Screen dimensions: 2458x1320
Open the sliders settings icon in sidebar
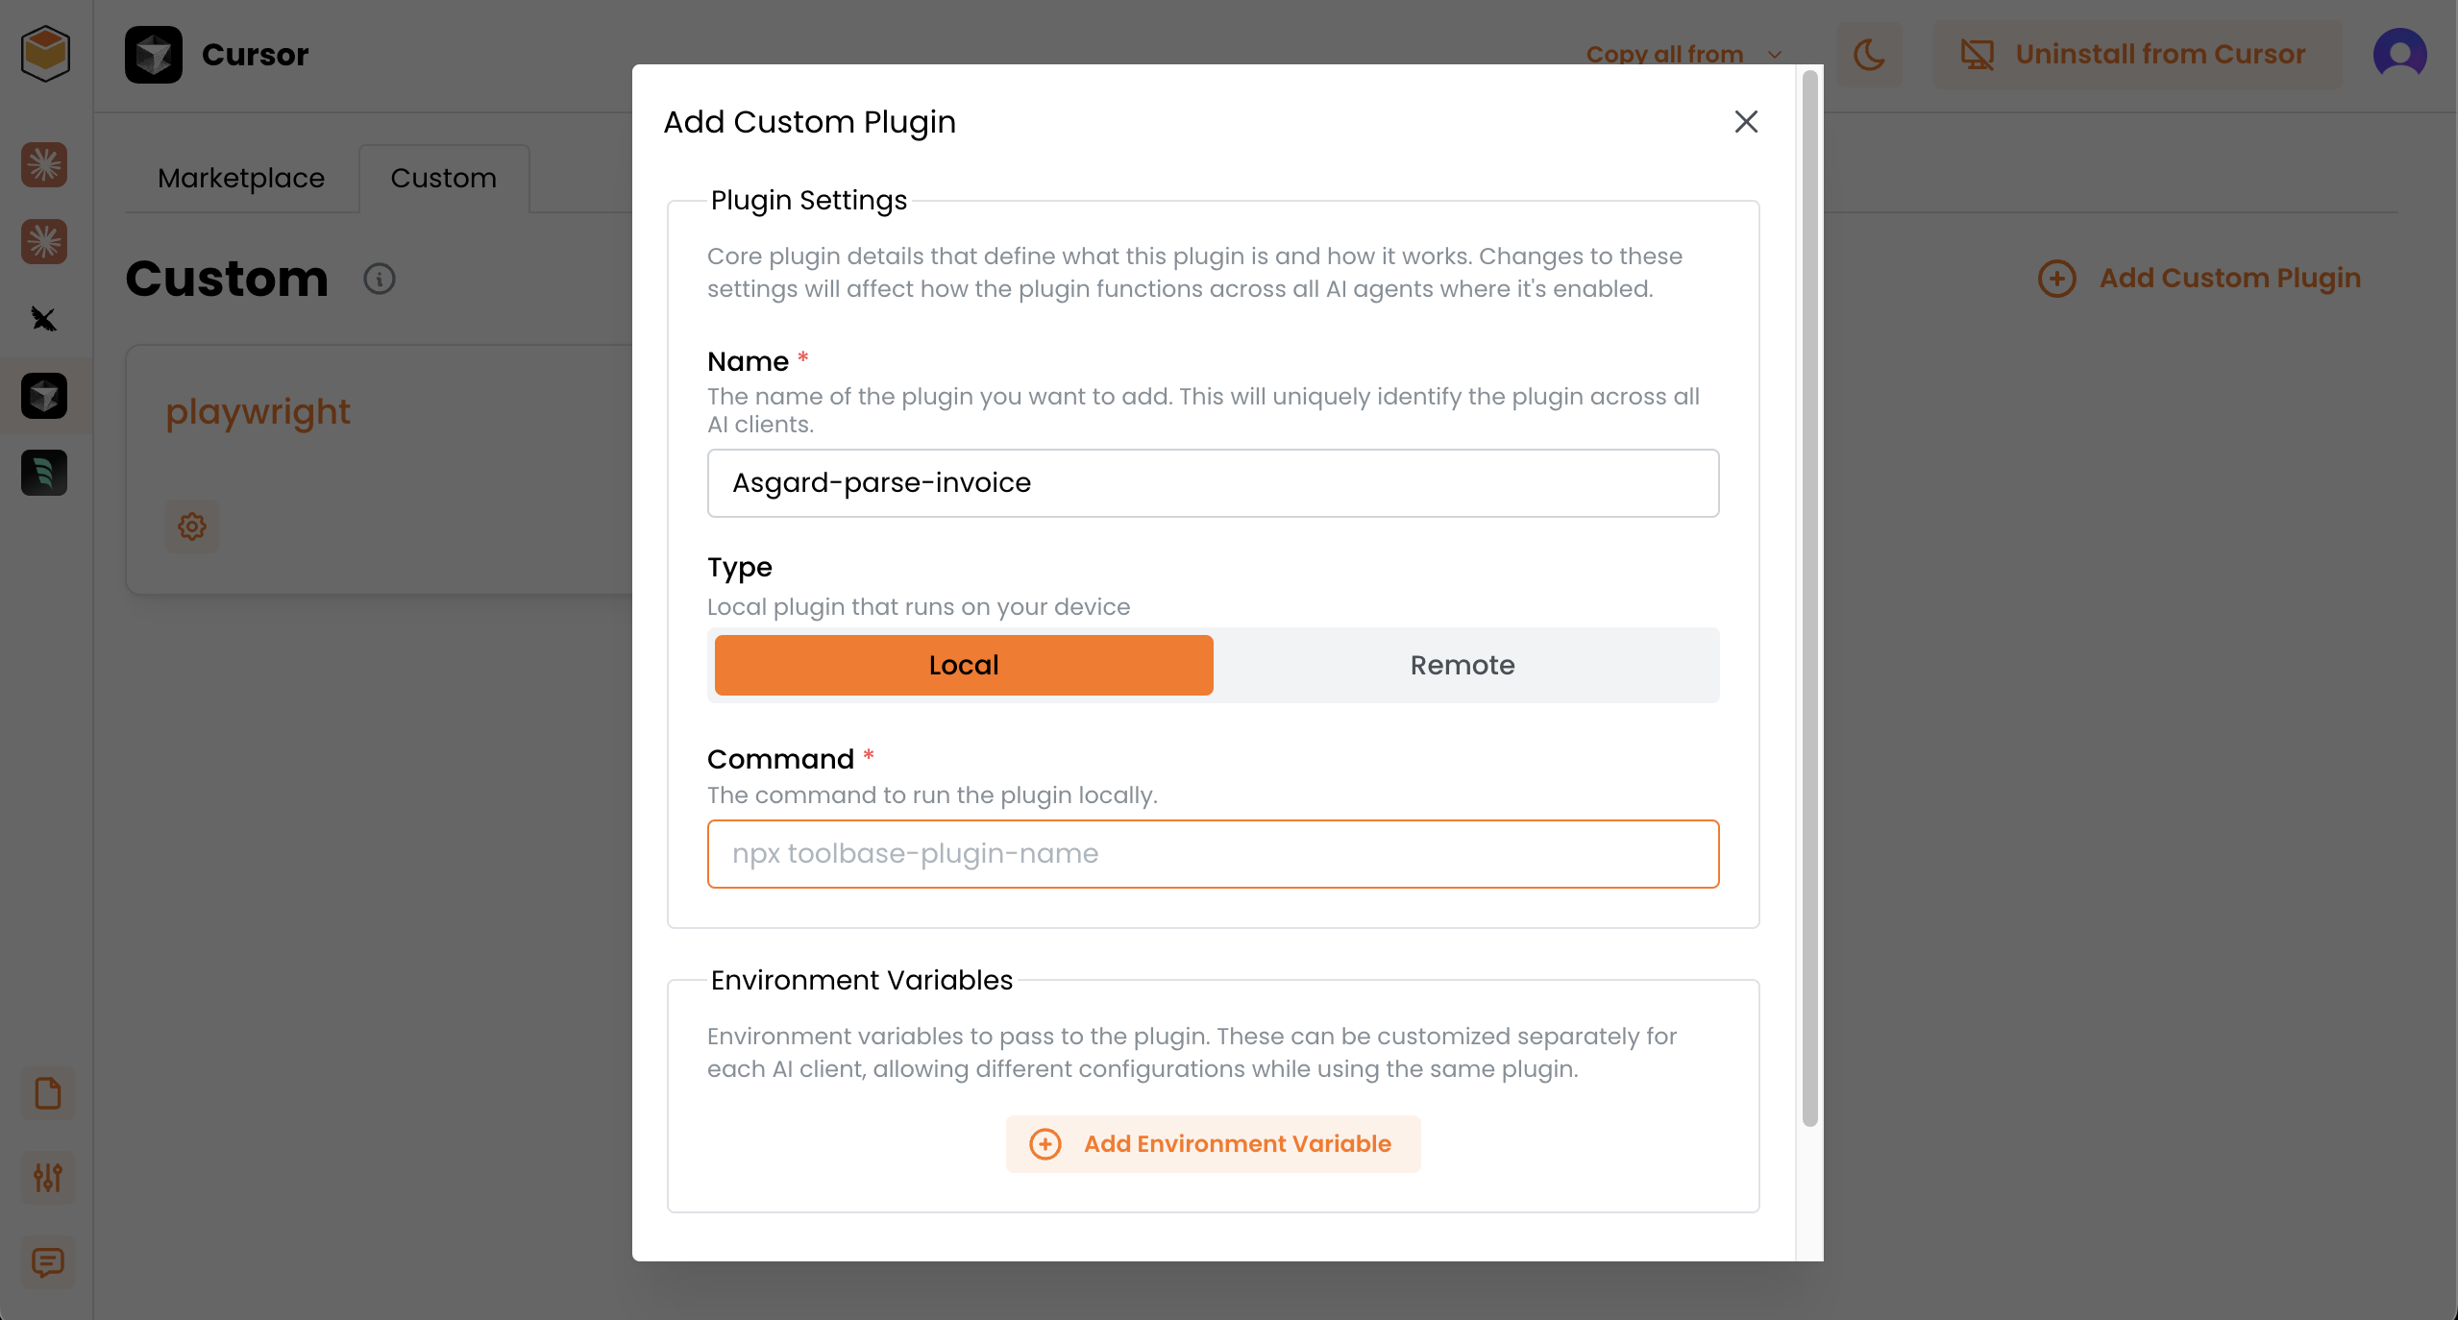(47, 1177)
